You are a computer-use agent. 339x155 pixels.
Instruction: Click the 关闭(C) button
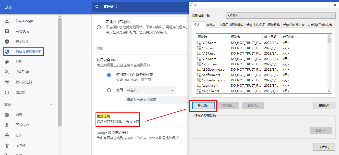tap(324, 147)
